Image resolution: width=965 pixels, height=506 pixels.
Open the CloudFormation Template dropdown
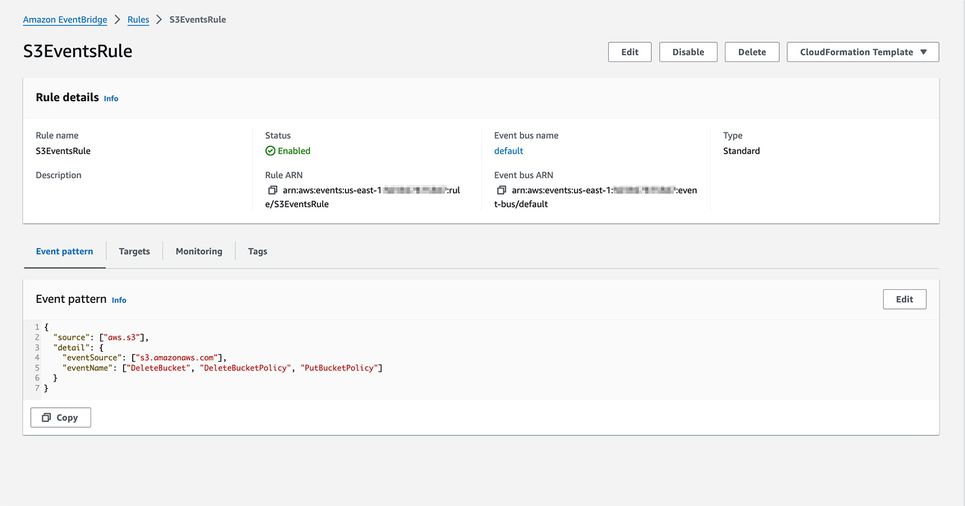pos(862,52)
